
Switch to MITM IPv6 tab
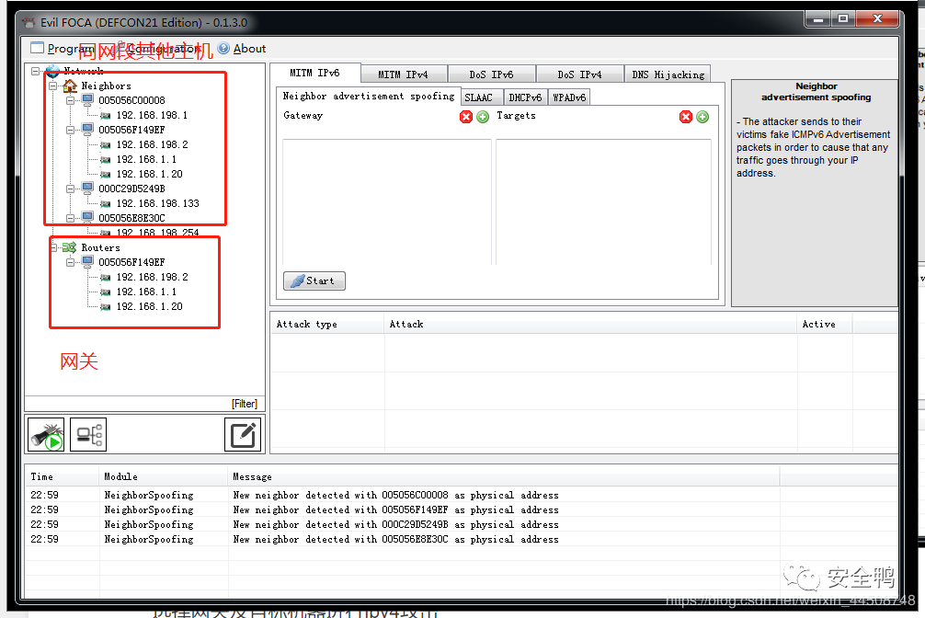(315, 73)
